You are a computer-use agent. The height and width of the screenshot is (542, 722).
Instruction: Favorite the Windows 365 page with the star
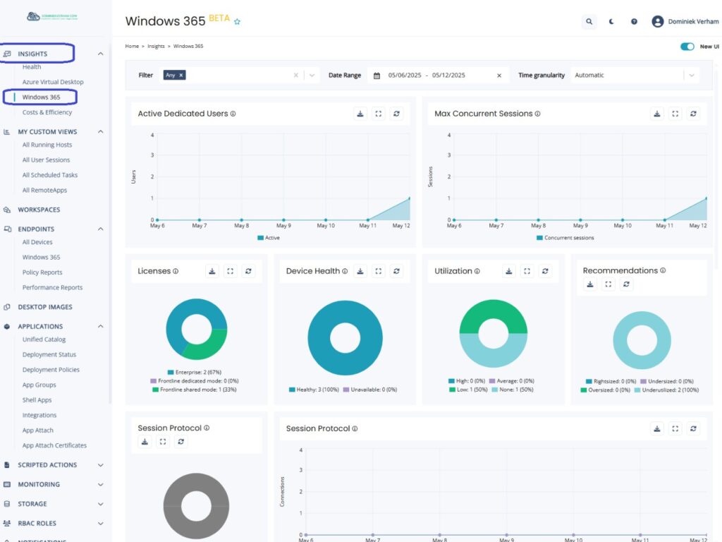(237, 22)
